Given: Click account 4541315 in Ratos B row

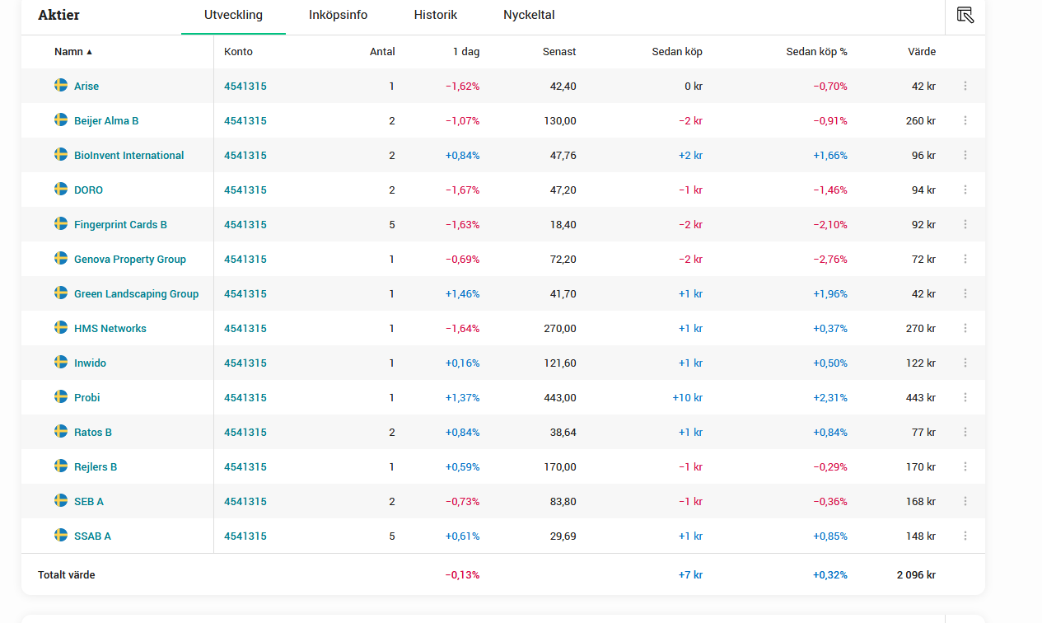Looking at the screenshot, I should [245, 432].
